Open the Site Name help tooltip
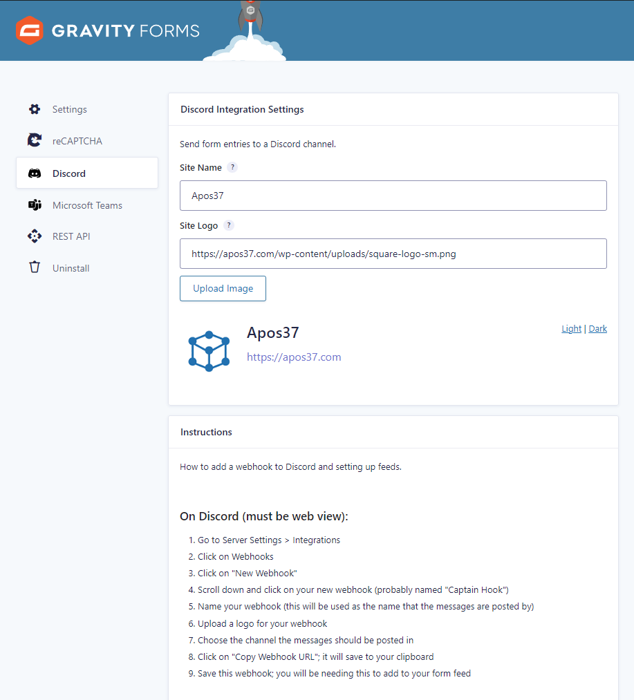634x700 pixels. [x=232, y=167]
